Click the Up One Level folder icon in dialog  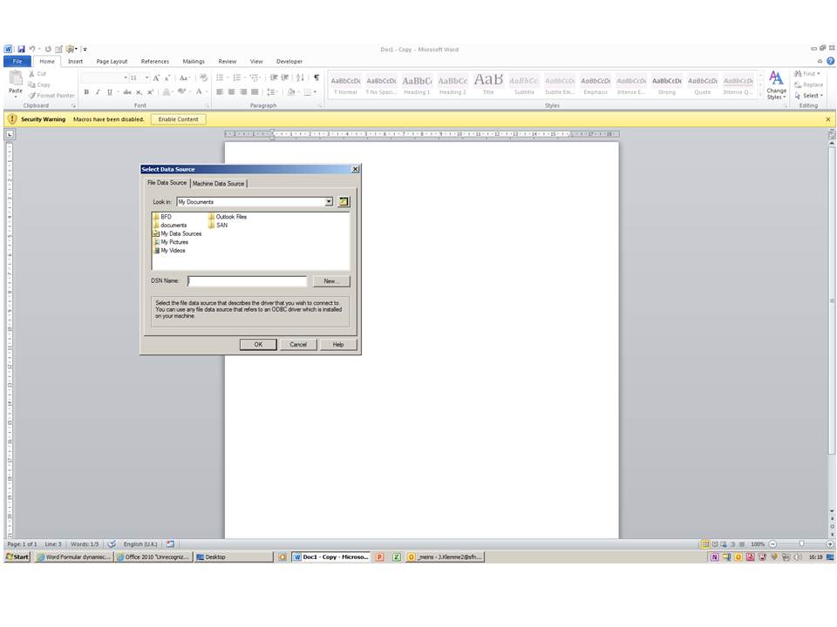click(344, 201)
